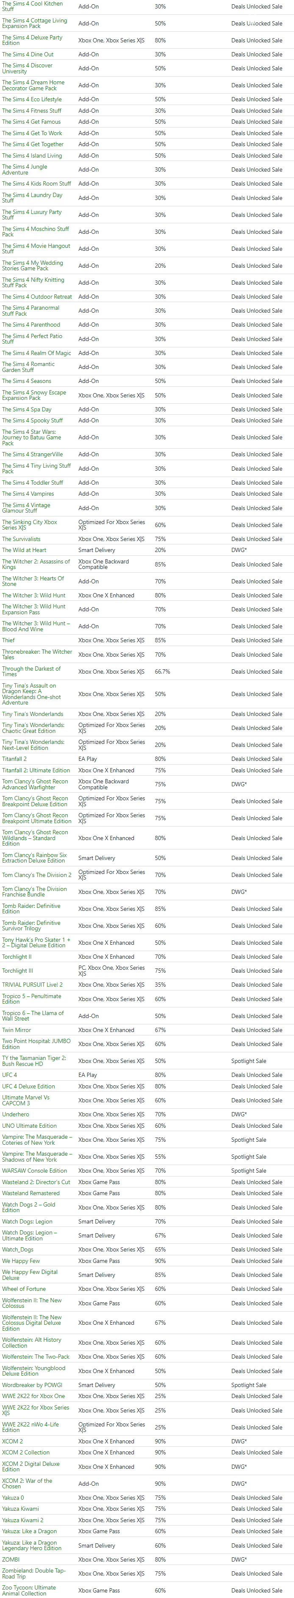The width and height of the screenshot is (294, 1598).
Task: Open the Twin Mirror game link
Action: (17, 1030)
